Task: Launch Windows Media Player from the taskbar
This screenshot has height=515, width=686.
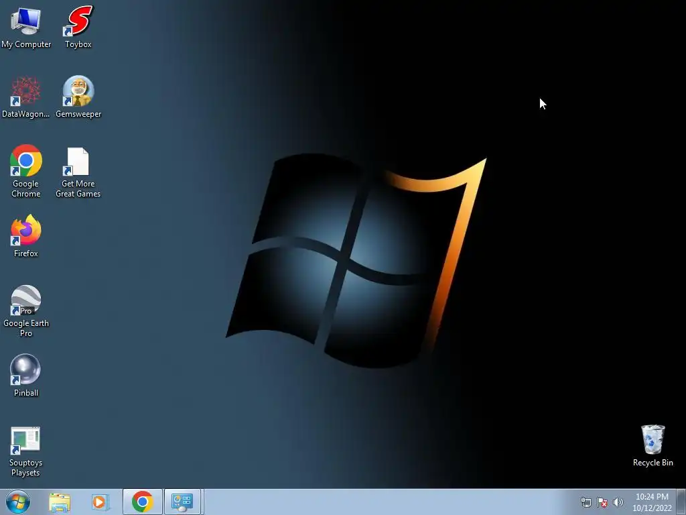Action: 99,502
